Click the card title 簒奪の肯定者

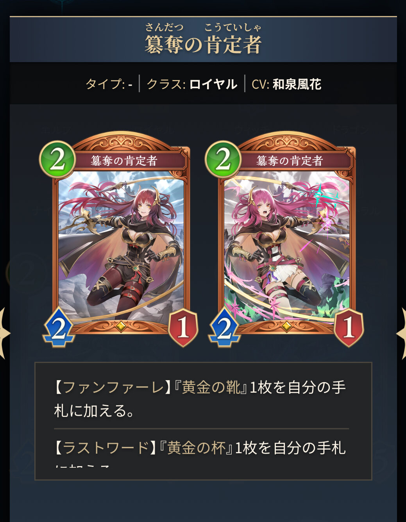click(x=203, y=44)
